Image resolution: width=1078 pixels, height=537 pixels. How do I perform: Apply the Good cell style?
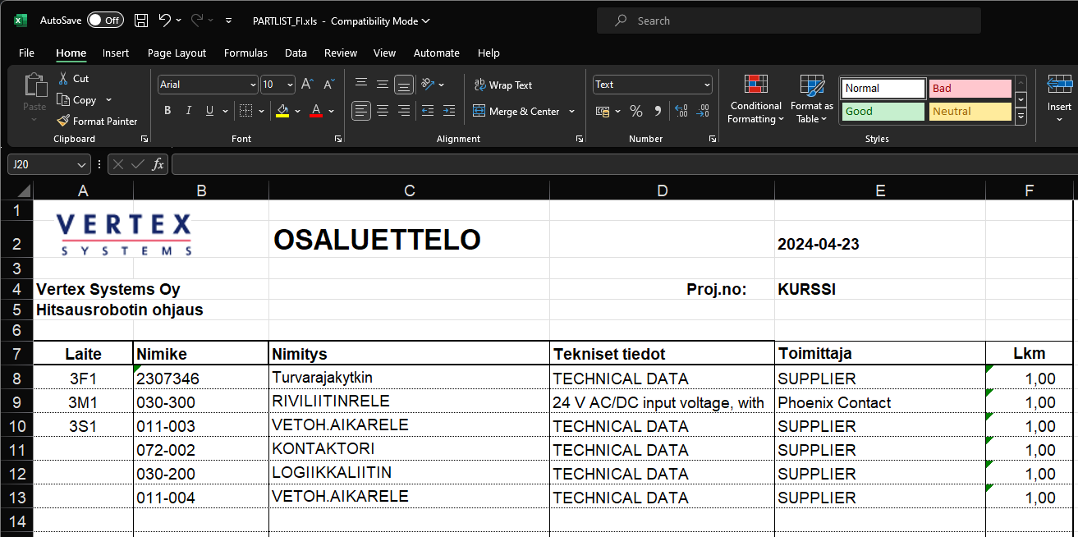[882, 111]
